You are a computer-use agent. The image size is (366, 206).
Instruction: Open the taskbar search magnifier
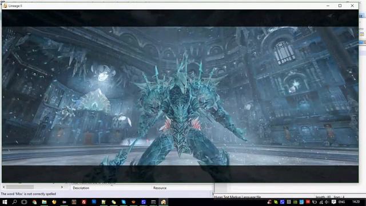click(14, 202)
